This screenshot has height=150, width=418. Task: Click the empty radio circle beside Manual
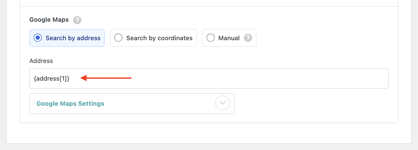[211, 38]
